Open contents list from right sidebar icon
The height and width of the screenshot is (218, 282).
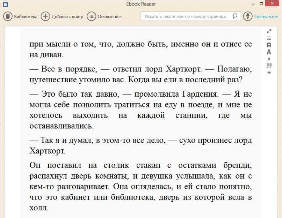click(269, 38)
